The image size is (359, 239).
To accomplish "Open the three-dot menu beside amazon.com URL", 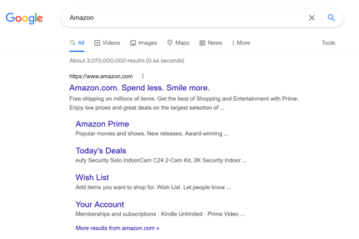I will (143, 76).
